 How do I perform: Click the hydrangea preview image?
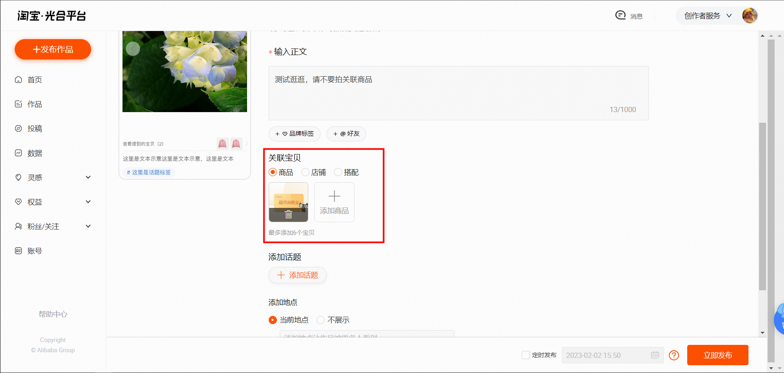(x=185, y=71)
